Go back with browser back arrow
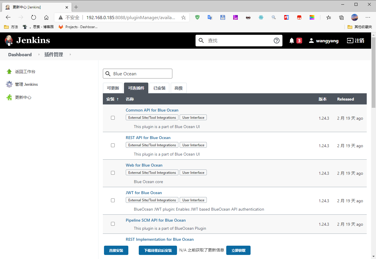 coord(8,17)
